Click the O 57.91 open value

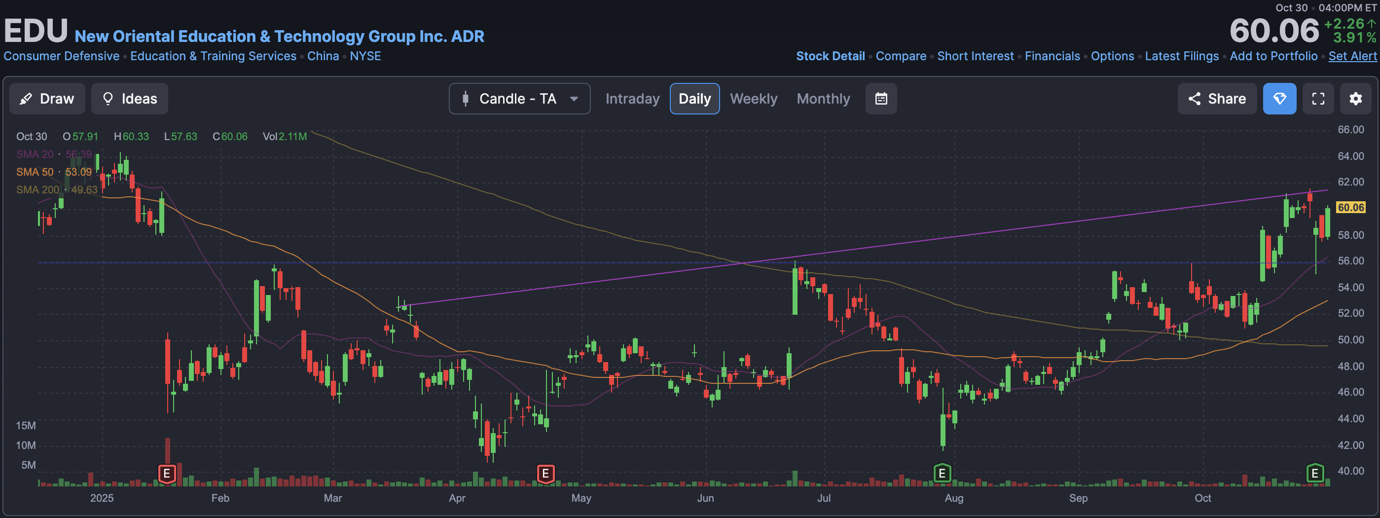pos(80,137)
